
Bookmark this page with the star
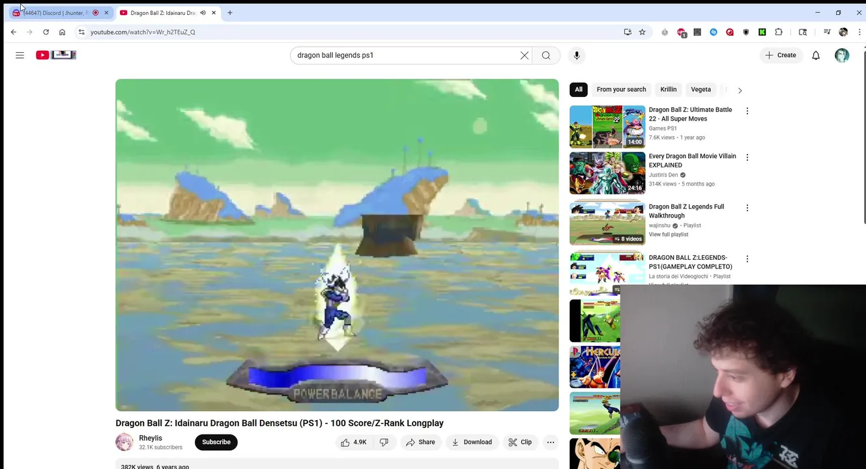pyautogui.click(x=642, y=32)
